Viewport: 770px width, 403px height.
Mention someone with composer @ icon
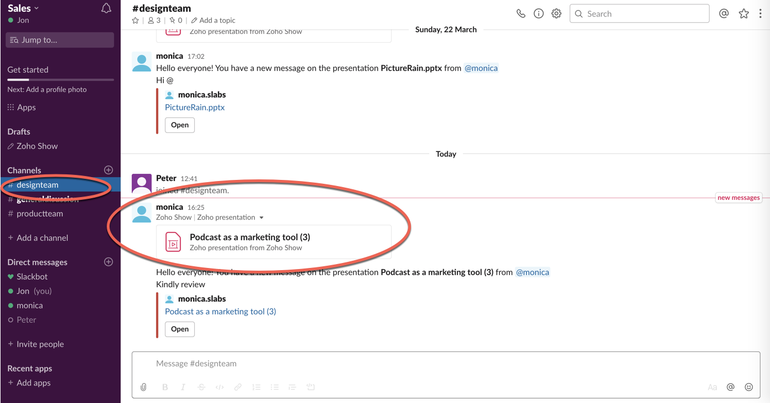[731, 387]
